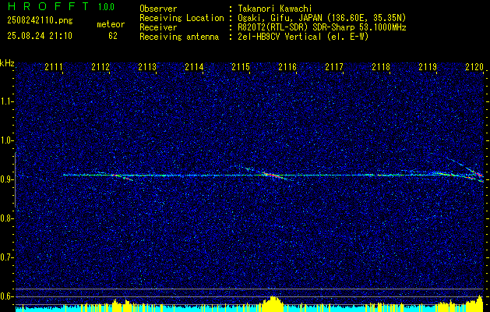
Task: Click the gray vertical range bar beside 0.9
Action: point(16,179)
